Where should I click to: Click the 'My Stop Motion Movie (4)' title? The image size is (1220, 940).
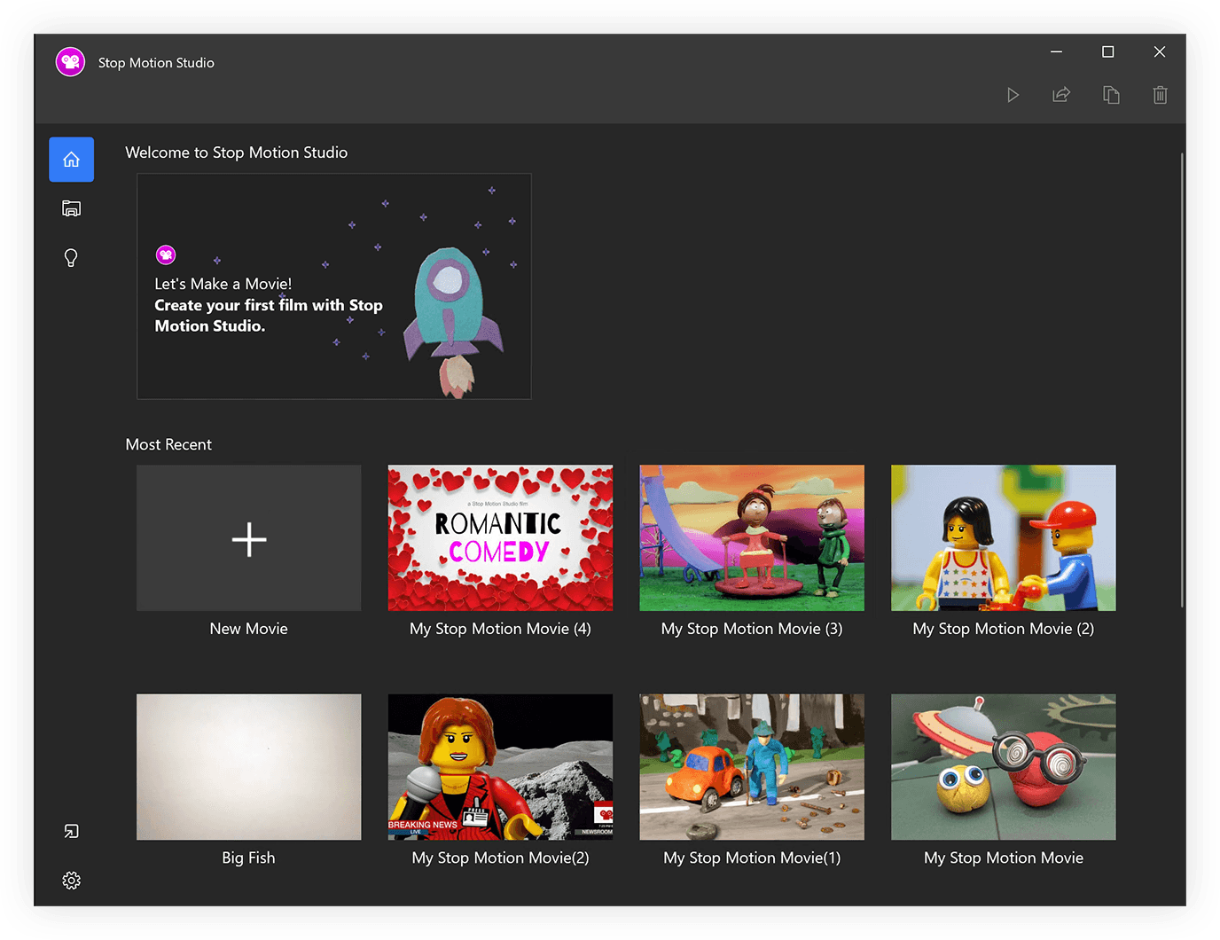(x=500, y=629)
